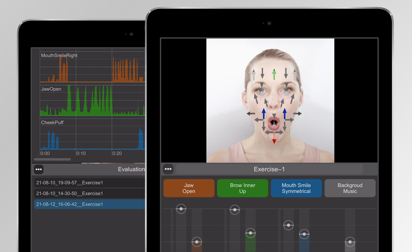Select recording 21-08-10_19-09-57__Exercise1
The height and width of the screenshot is (252, 412).
coord(89,183)
